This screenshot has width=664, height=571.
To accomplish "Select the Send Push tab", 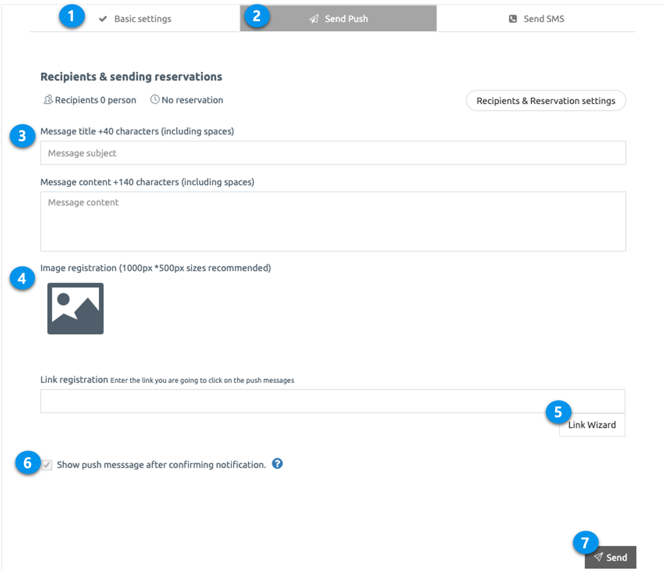I will 346,19.
